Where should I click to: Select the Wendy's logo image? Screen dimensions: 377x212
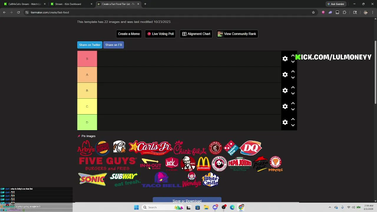click(x=192, y=180)
